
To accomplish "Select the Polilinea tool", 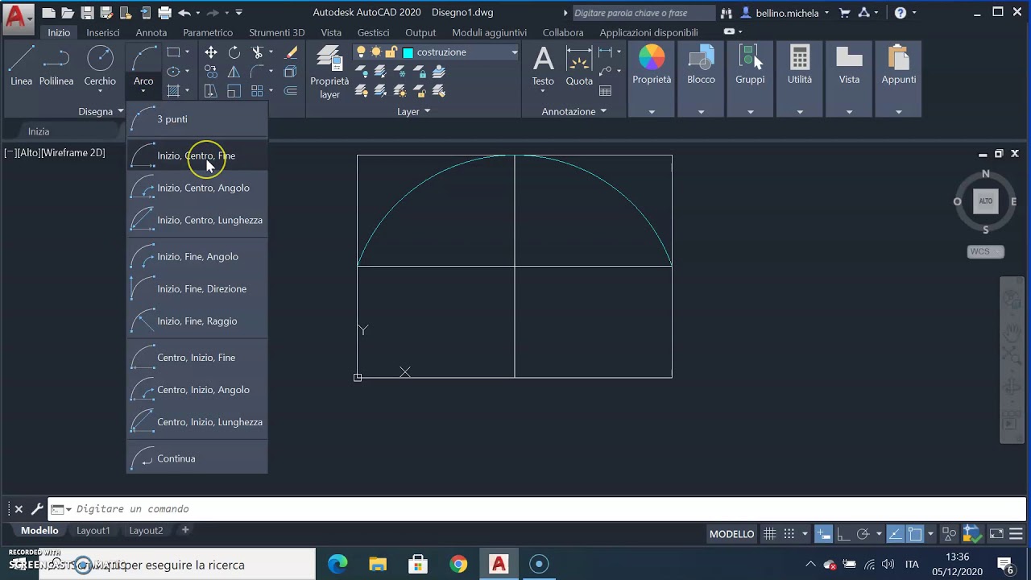I will [56, 65].
